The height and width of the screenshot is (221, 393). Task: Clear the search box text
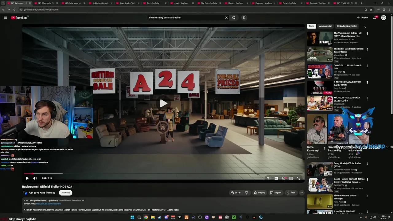pos(226,17)
